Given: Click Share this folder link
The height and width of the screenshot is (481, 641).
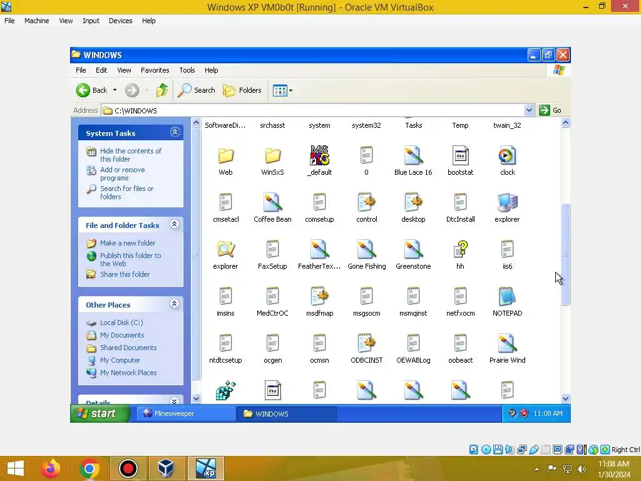Looking at the screenshot, I should tap(125, 274).
